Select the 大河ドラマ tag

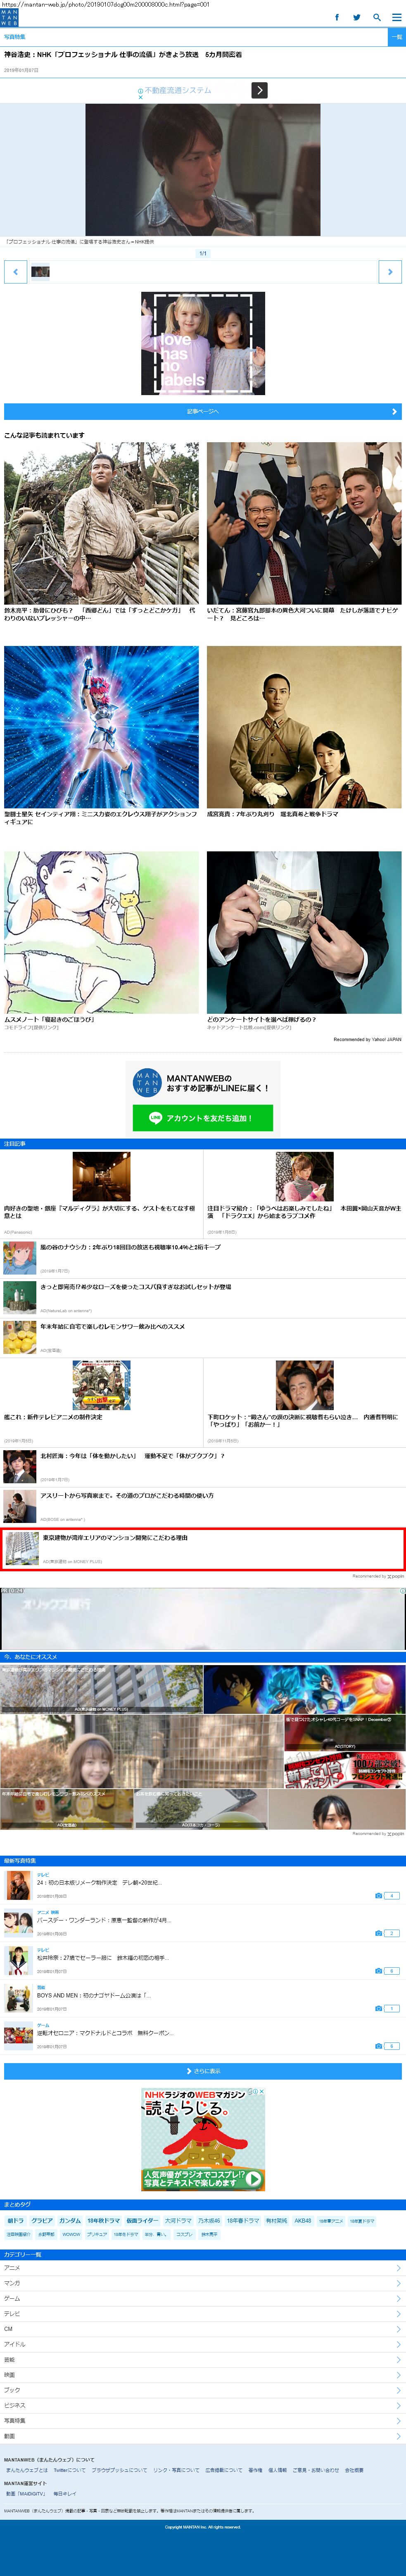coord(178,2220)
